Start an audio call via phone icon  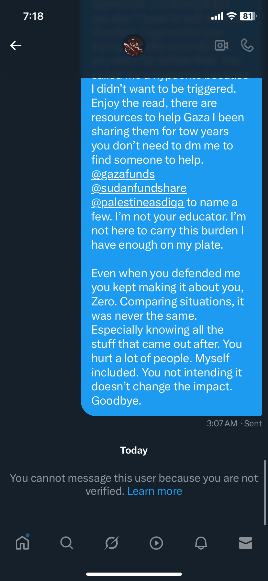247,45
